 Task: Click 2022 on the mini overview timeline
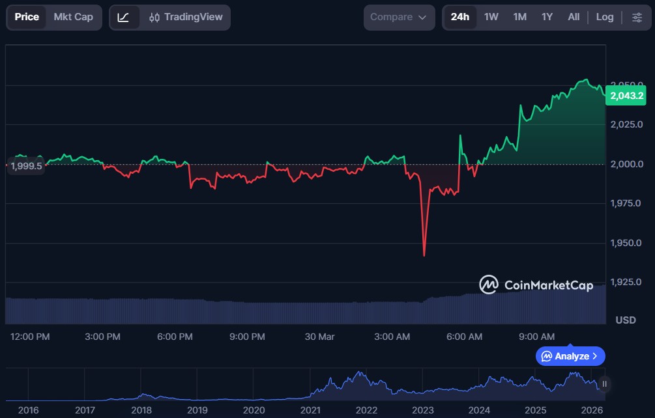click(366, 410)
